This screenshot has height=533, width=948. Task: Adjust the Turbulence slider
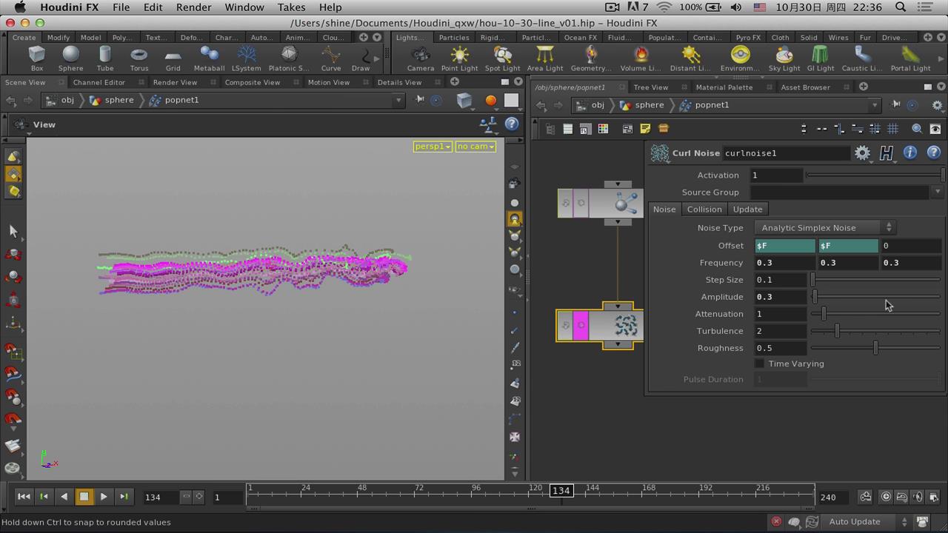click(875, 331)
